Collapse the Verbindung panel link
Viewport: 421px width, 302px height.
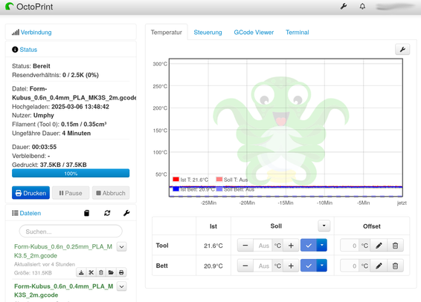(36, 33)
